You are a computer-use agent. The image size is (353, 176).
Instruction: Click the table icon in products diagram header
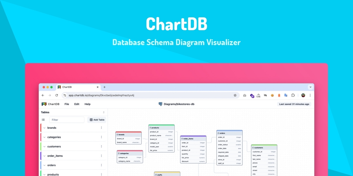point(150,128)
